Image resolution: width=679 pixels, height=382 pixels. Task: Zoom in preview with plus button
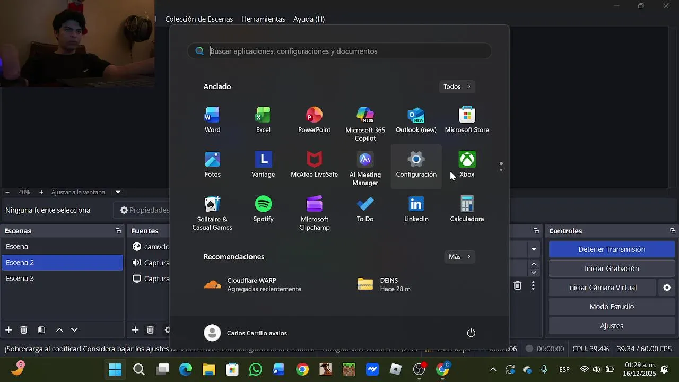pos(41,192)
